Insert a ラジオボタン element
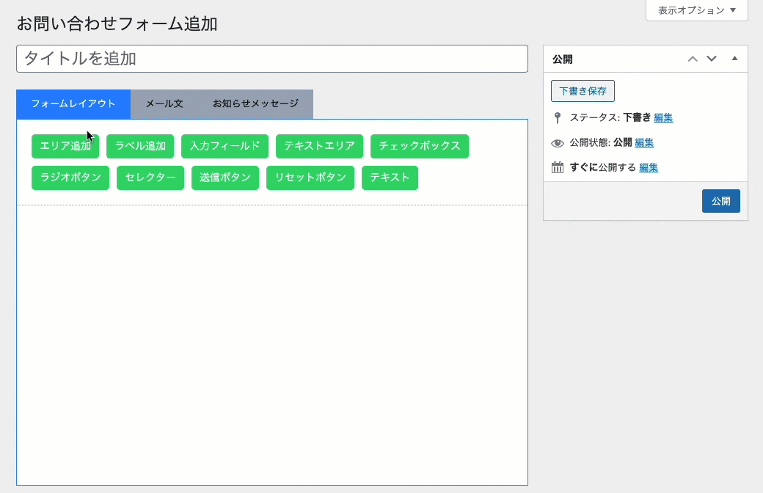 [70, 178]
